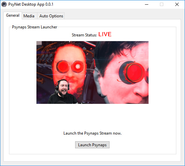
Task: Click the Psynaps Stream Launcher group heading
Action: 35,27
